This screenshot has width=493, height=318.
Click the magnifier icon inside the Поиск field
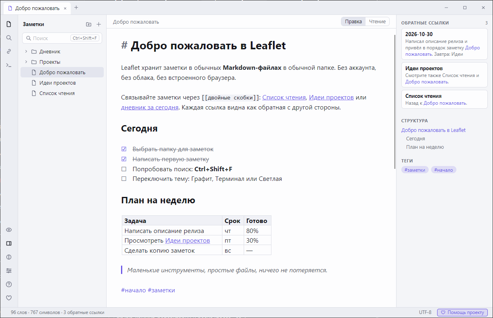tap(28, 38)
